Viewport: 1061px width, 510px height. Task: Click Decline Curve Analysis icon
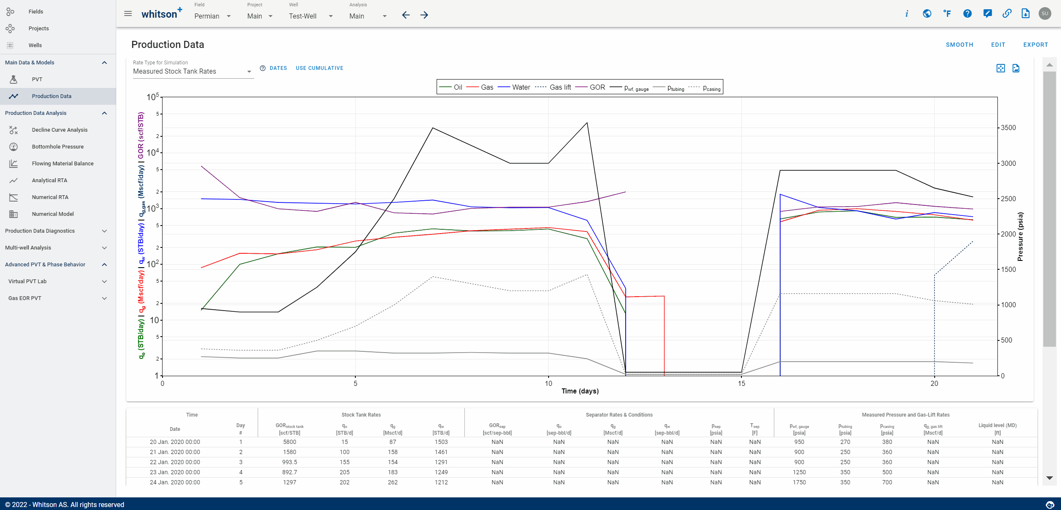(x=13, y=130)
